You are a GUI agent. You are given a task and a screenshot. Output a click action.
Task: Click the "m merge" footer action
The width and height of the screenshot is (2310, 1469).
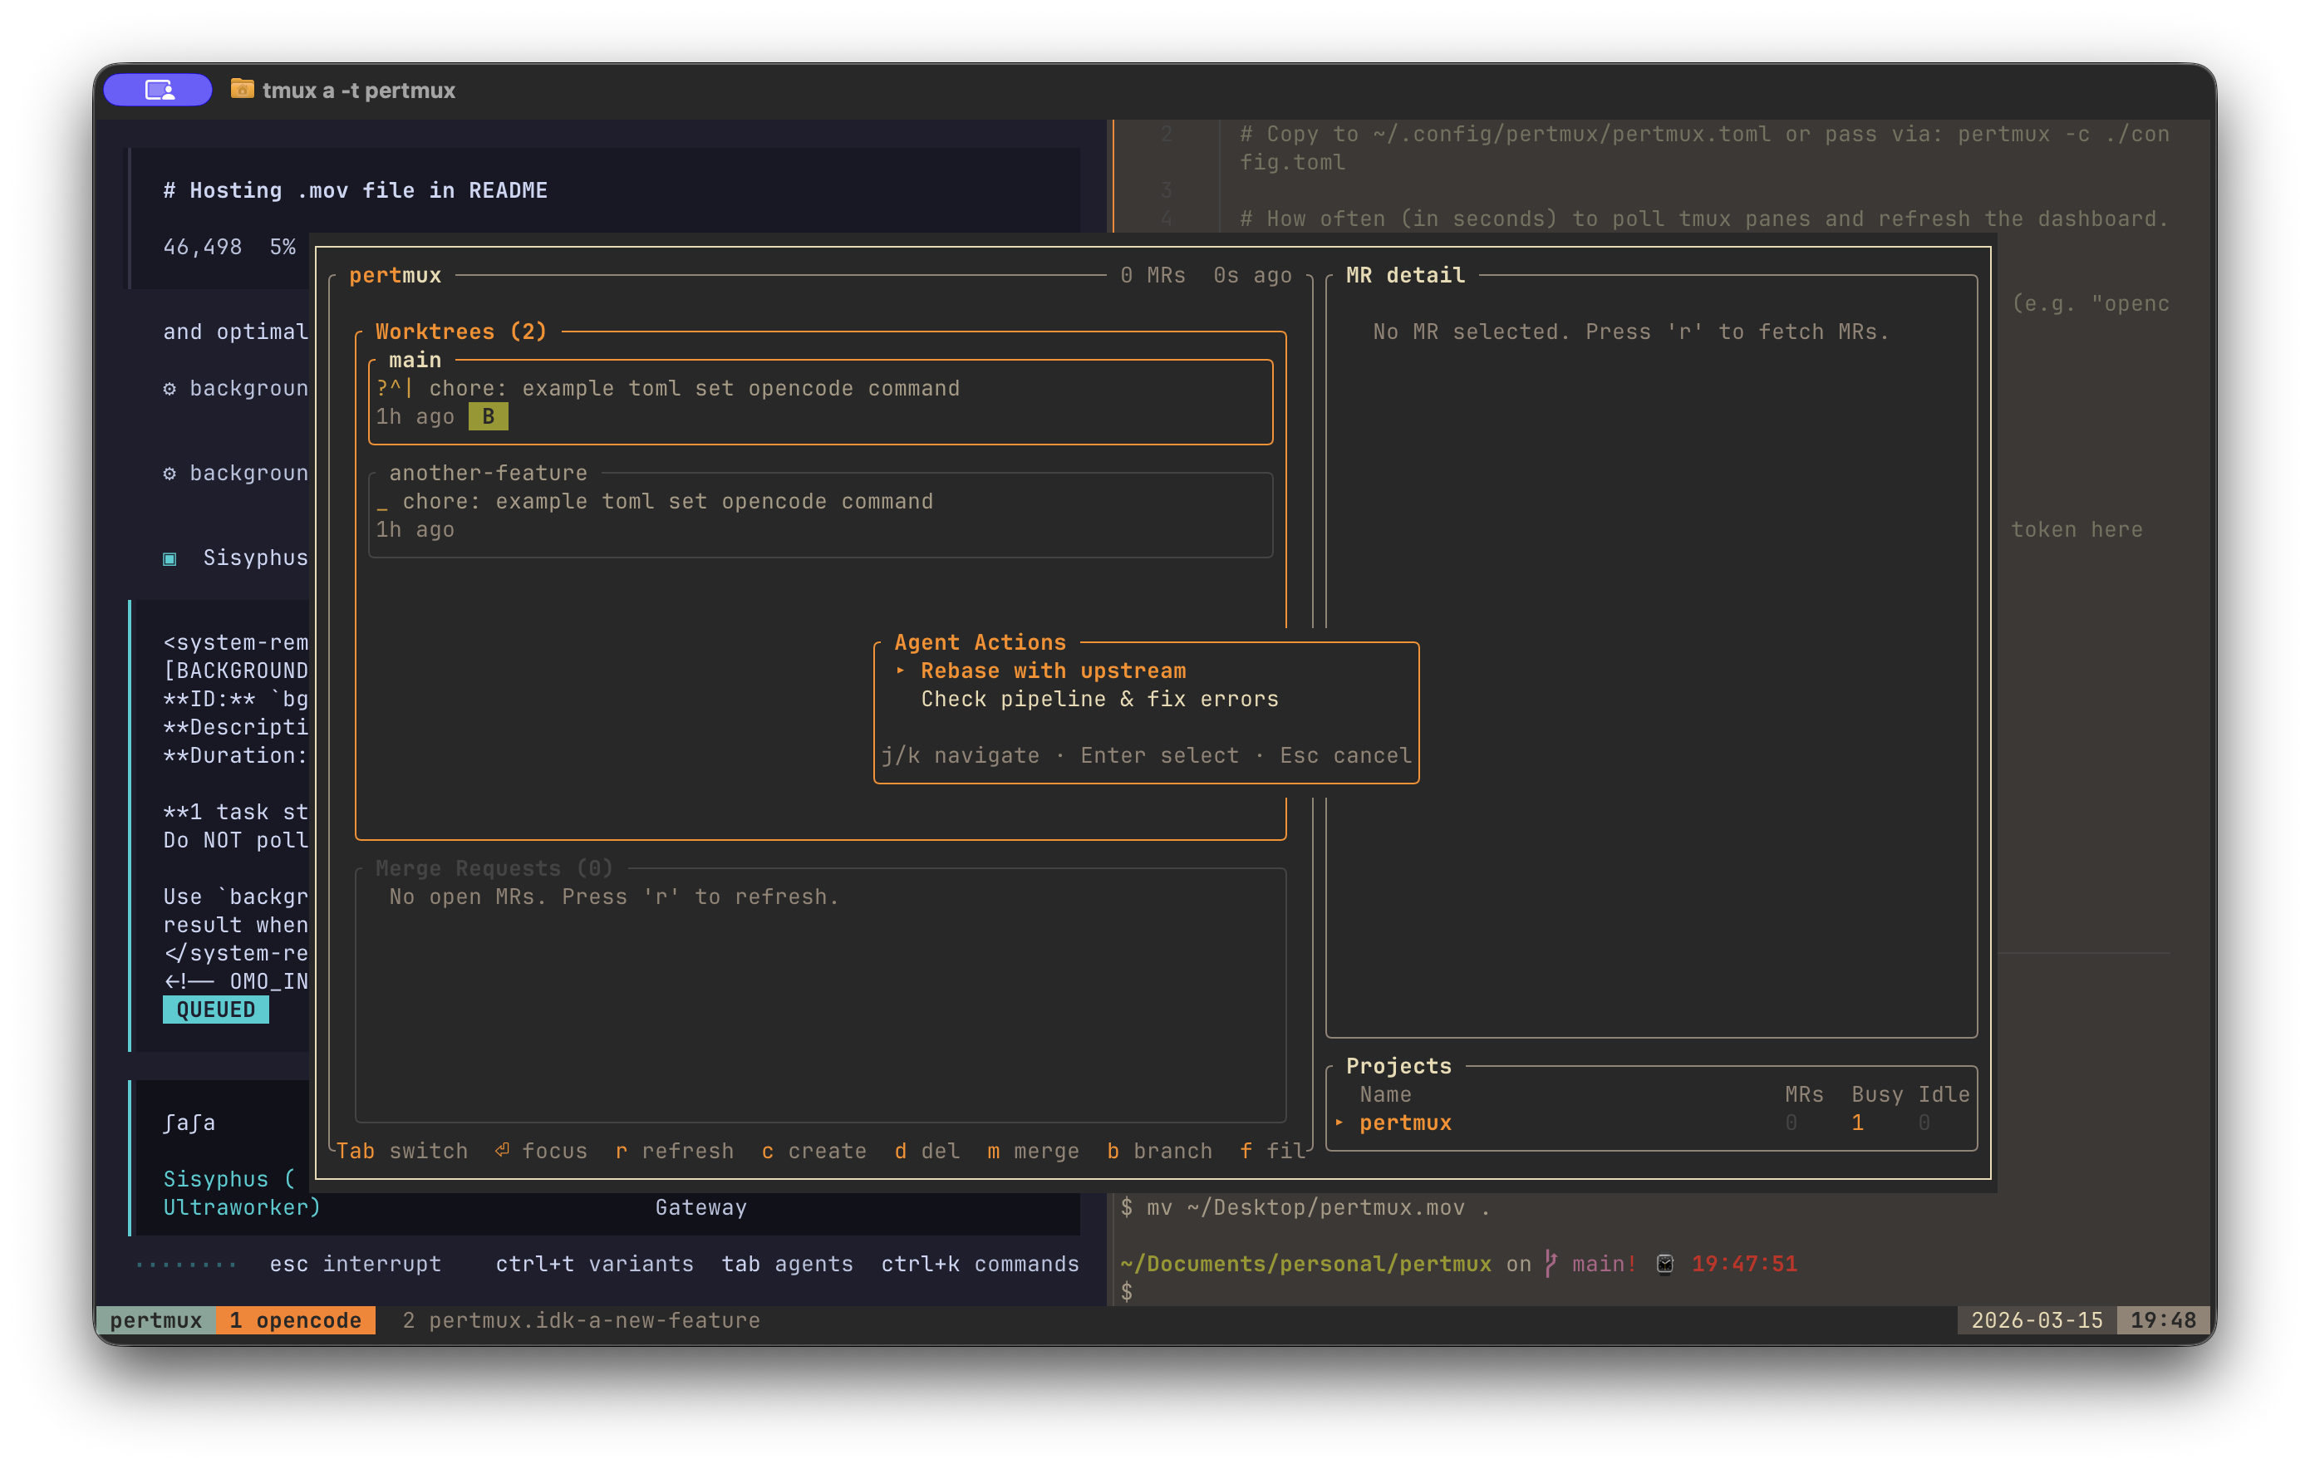[1031, 1149]
